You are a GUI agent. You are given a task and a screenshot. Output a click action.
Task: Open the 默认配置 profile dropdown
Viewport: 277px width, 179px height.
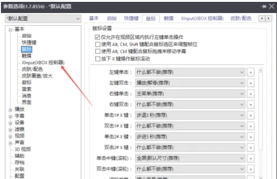43,19
